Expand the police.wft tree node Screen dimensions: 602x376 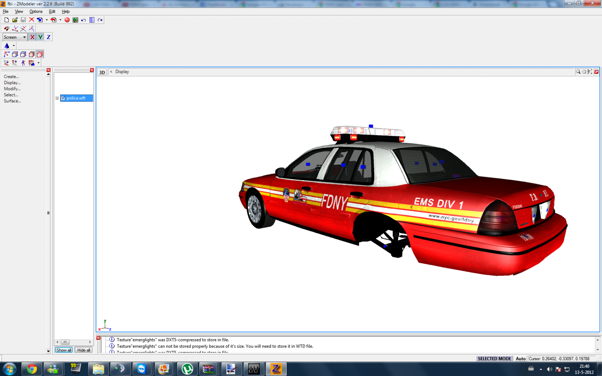(57, 98)
